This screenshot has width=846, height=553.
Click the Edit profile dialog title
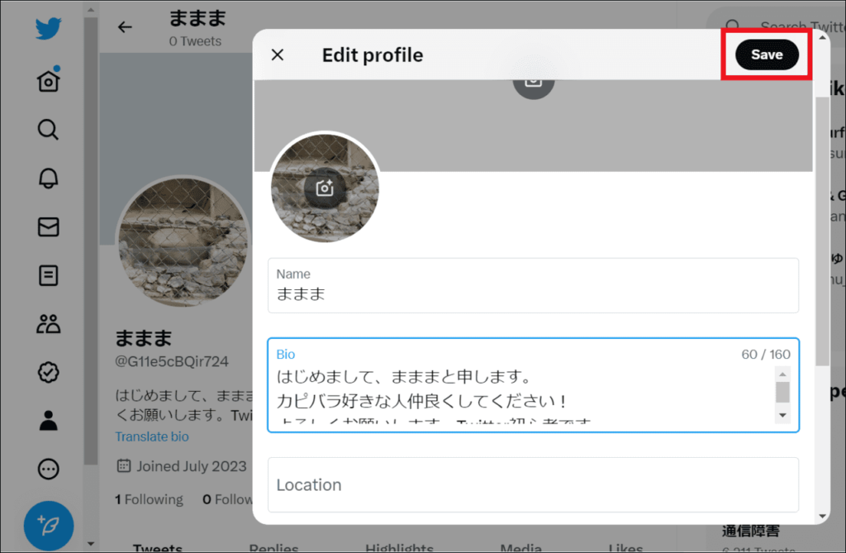point(373,55)
